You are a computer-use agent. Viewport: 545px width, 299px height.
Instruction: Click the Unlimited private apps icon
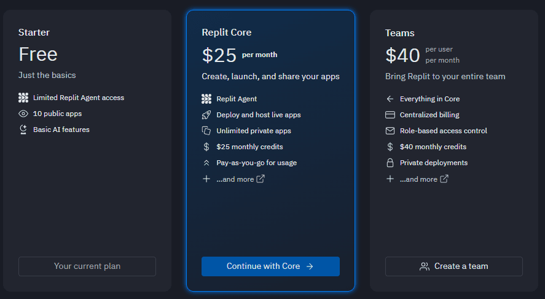pyautogui.click(x=206, y=131)
